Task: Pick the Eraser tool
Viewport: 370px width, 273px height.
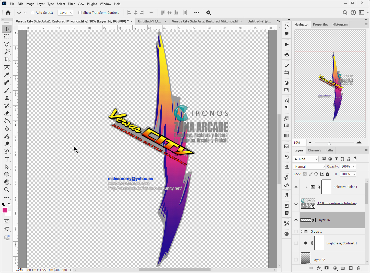Action: (7, 113)
